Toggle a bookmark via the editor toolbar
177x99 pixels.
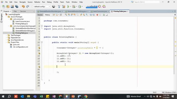point(87,15)
